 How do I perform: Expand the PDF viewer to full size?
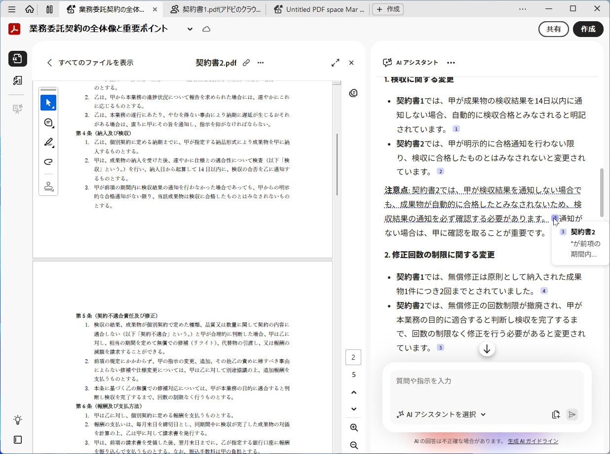[335, 63]
